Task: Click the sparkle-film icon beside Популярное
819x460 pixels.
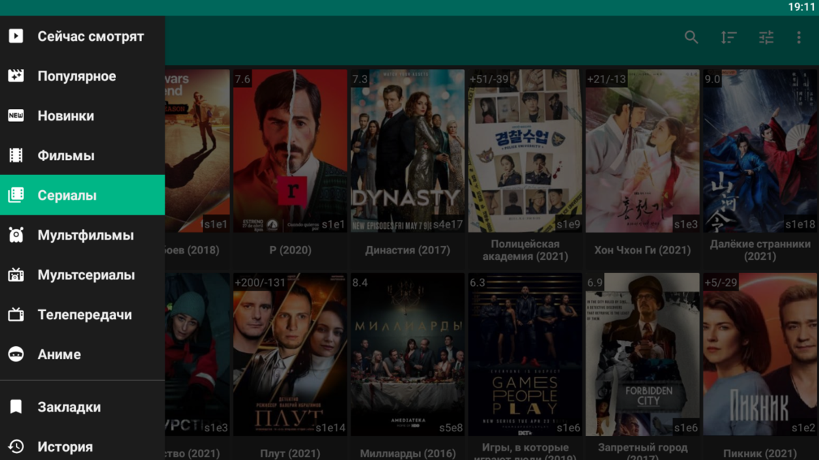Action: click(x=16, y=76)
